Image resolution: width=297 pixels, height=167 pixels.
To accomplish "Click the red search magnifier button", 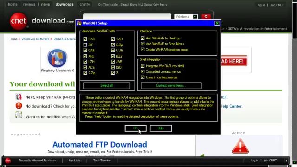I will tap(206, 17).
